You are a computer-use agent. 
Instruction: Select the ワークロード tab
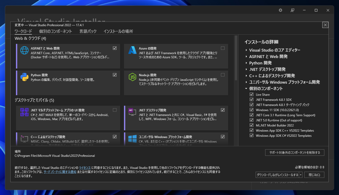pyautogui.click(x=23, y=31)
